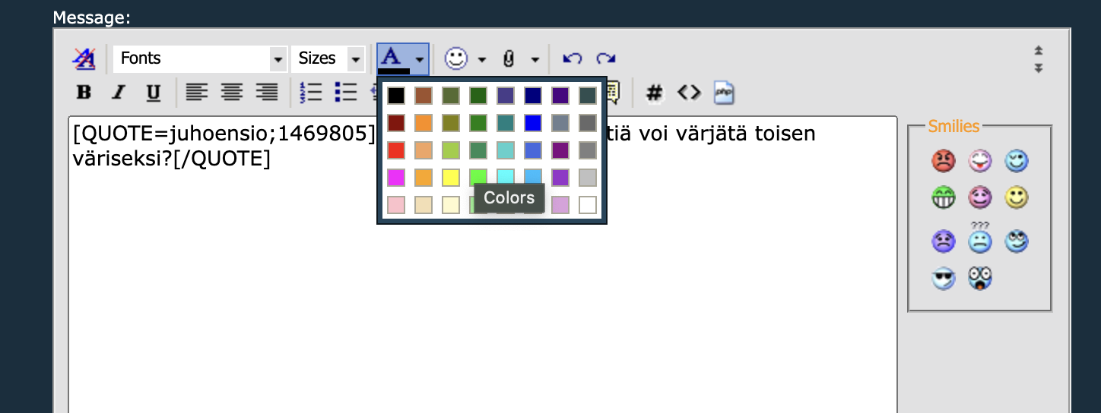The height and width of the screenshot is (413, 1101).
Task: Wrap selection in PHP tags
Action: click(723, 93)
